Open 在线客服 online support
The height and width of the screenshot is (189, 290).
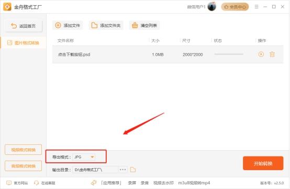point(44,183)
